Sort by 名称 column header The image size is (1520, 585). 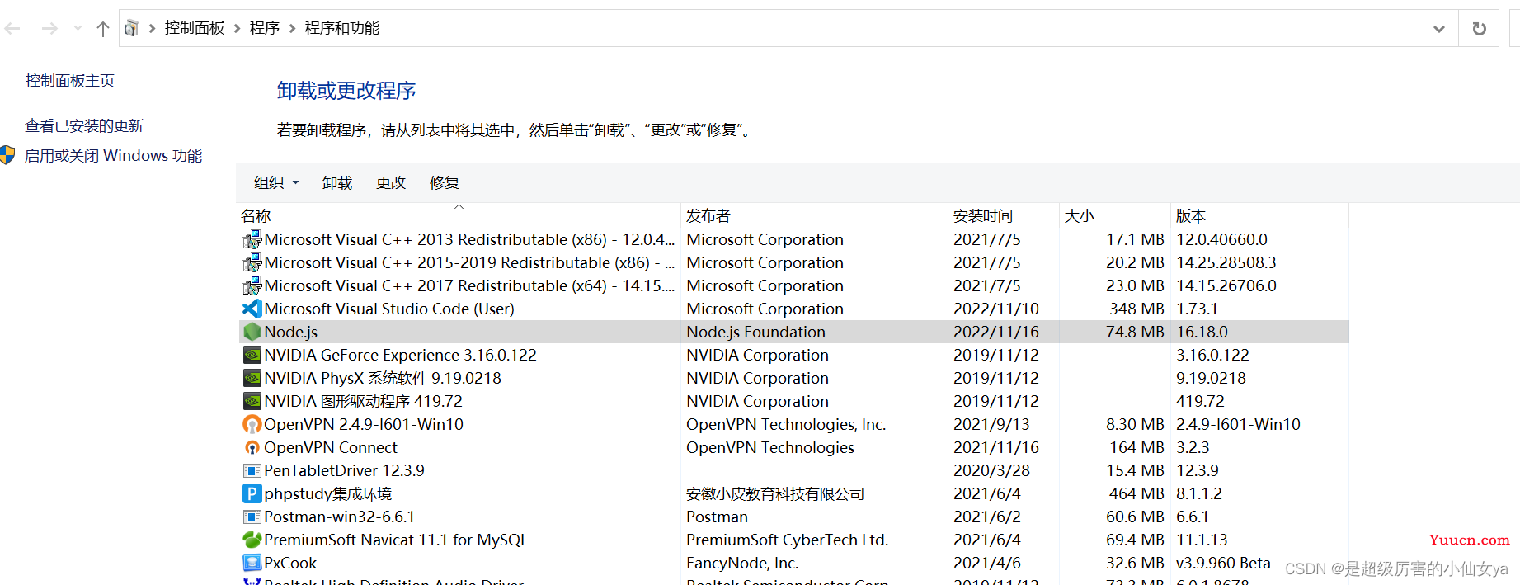pos(256,215)
